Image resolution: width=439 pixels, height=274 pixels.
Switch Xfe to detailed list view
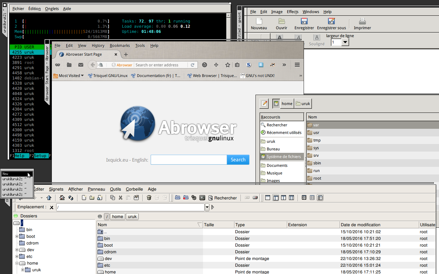coord(320,198)
